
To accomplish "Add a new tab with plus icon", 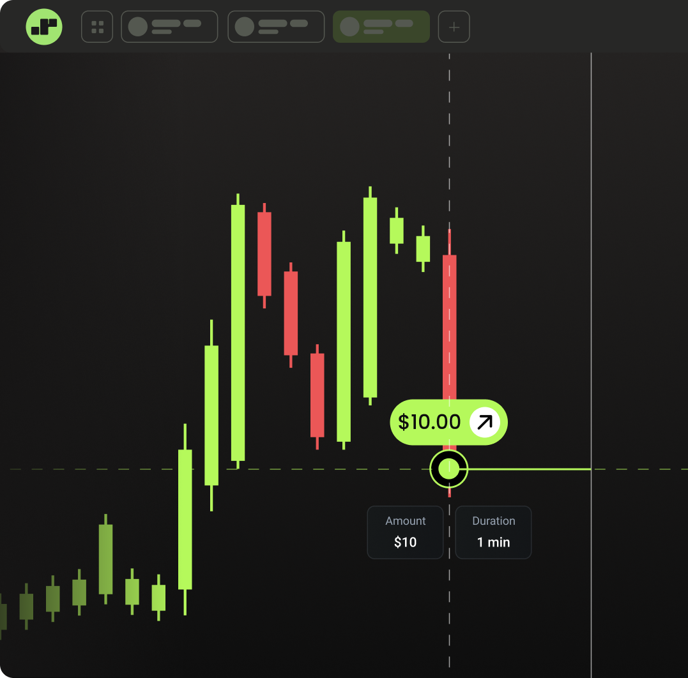I will coord(454,27).
